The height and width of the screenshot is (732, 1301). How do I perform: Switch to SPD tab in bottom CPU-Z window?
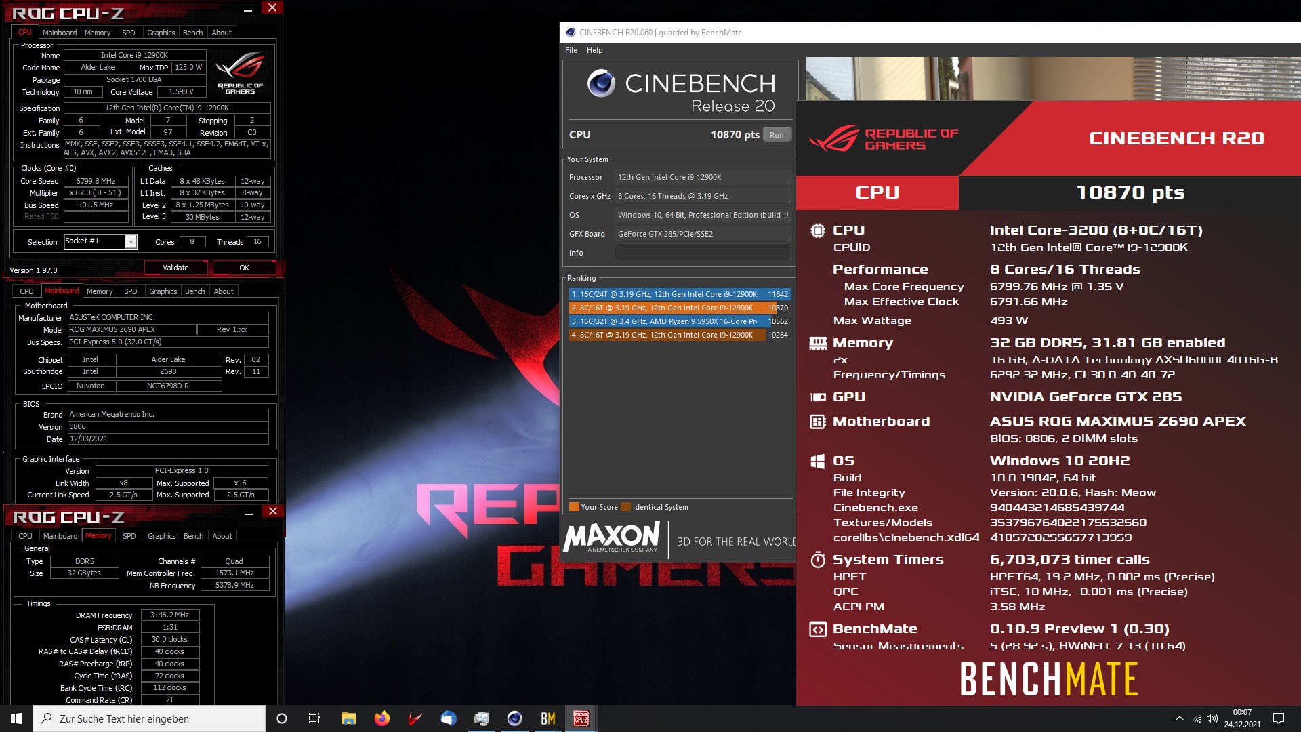tap(129, 536)
